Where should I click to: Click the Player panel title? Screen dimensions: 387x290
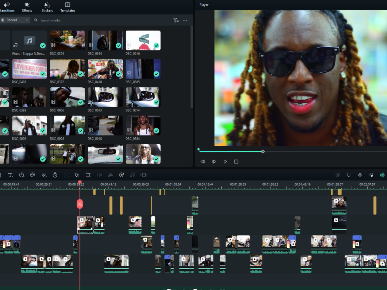pyautogui.click(x=204, y=5)
